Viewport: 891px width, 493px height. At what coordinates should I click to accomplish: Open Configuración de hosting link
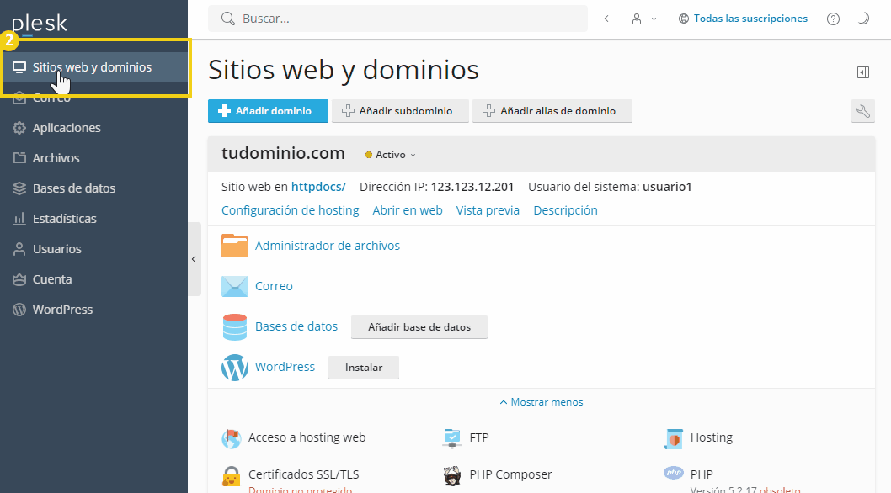[x=291, y=210]
